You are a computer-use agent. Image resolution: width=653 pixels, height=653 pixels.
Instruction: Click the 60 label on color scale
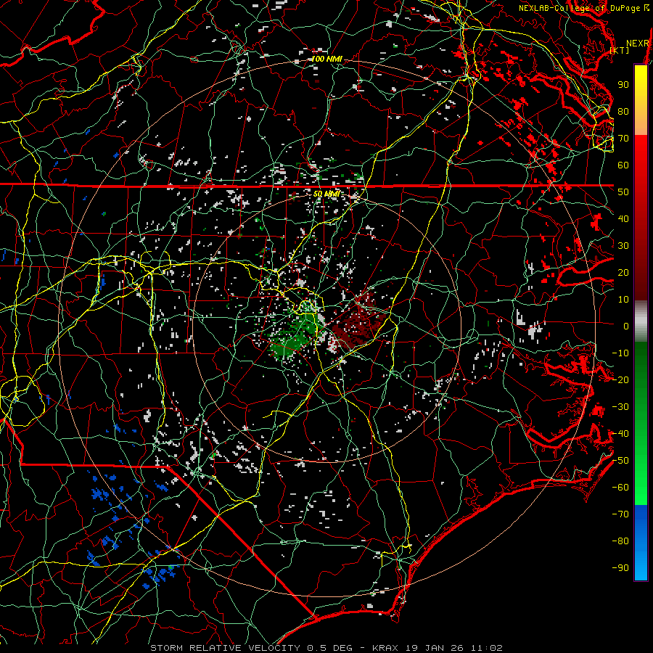click(623, 165)
